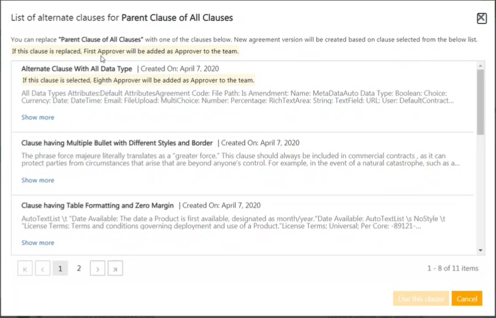Close the alternate clauses dialog
Screen dimensions: 496x318
[481, 18]
